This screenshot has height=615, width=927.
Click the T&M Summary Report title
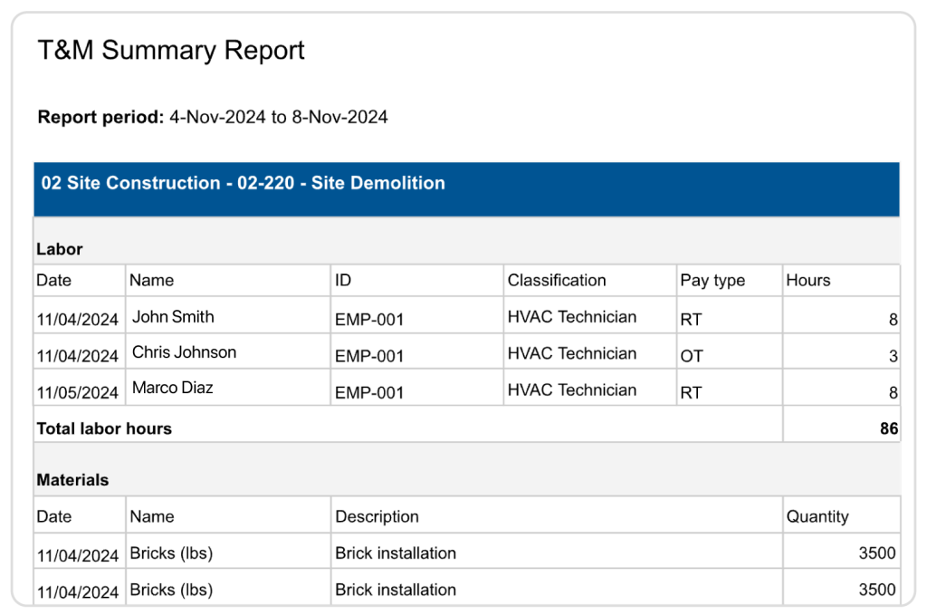point(171,51)
